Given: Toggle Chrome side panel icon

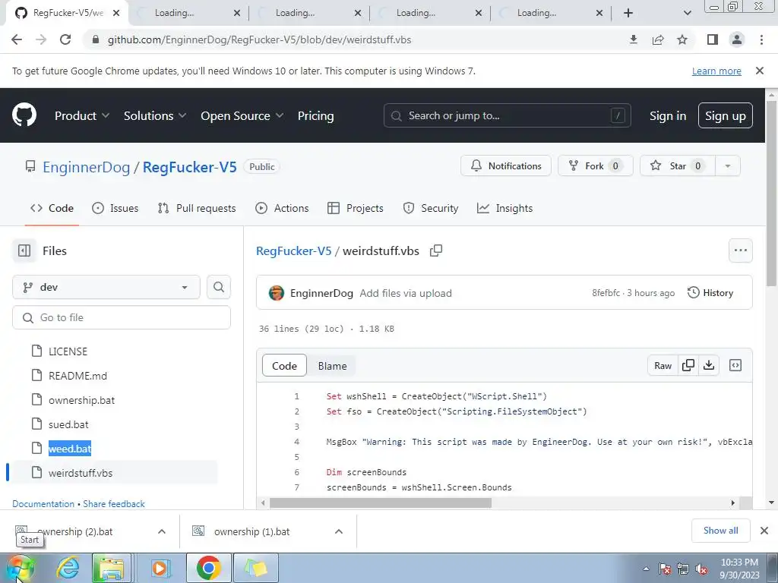Looking at the screenshot, I should click(x=713, y=39).
